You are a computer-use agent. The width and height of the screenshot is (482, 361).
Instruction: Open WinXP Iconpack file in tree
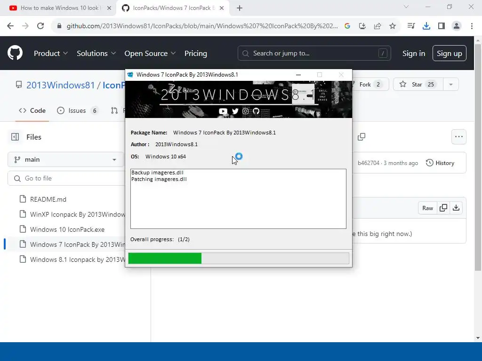[77, 214]
